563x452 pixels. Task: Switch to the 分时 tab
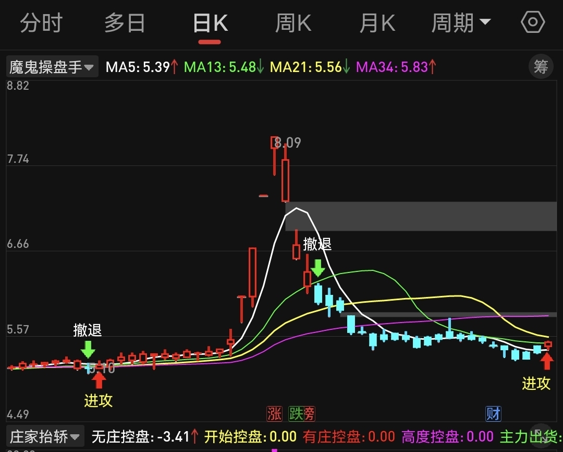click(x=41, y=23)
